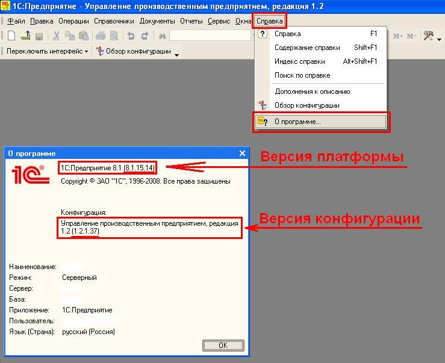This screenshot has height=363, width=445.
Task: Click the New document toolbar icon
Action: 11,36
